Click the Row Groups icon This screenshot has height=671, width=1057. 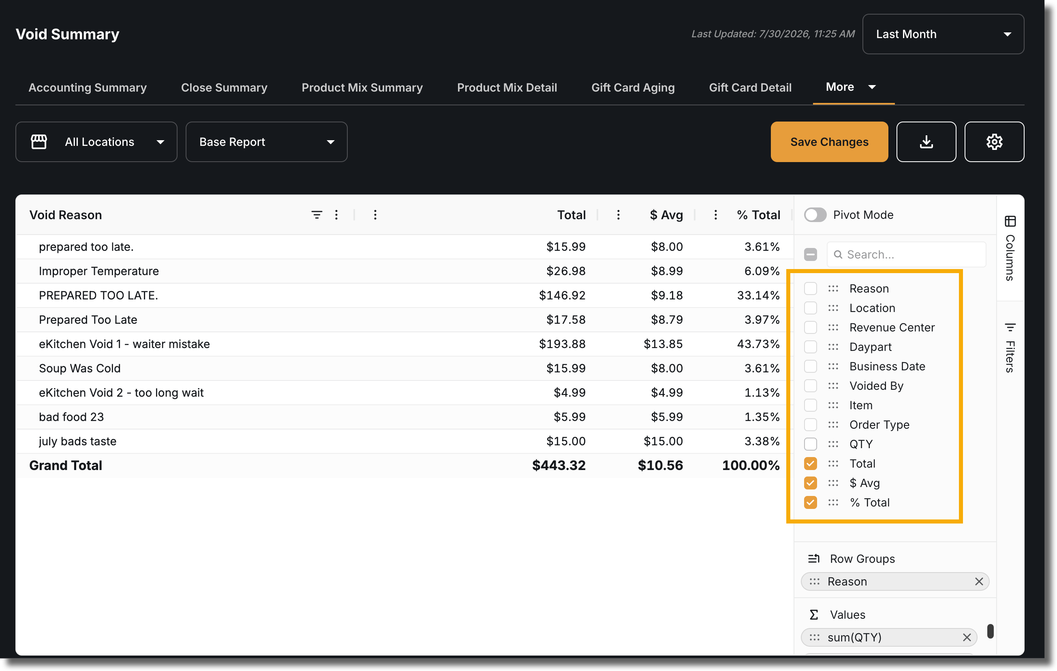[x=813, y=558]
